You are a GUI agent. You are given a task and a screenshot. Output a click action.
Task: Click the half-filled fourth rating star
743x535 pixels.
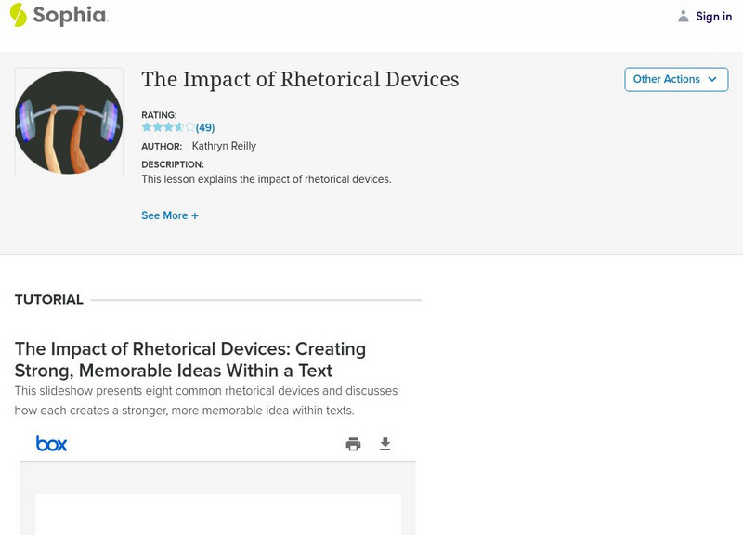179,127
